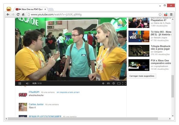Screen dimensions: 179x125
Task: Mute the video volume speaker icon
Action: pyautogui.click(x=27, y=84)
